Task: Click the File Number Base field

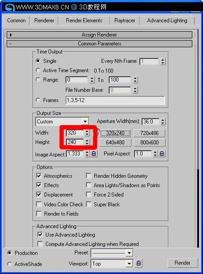Action: 120,90
